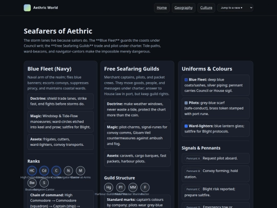
Task: Select the F Factor guild badge
Action: pos(145,187)
